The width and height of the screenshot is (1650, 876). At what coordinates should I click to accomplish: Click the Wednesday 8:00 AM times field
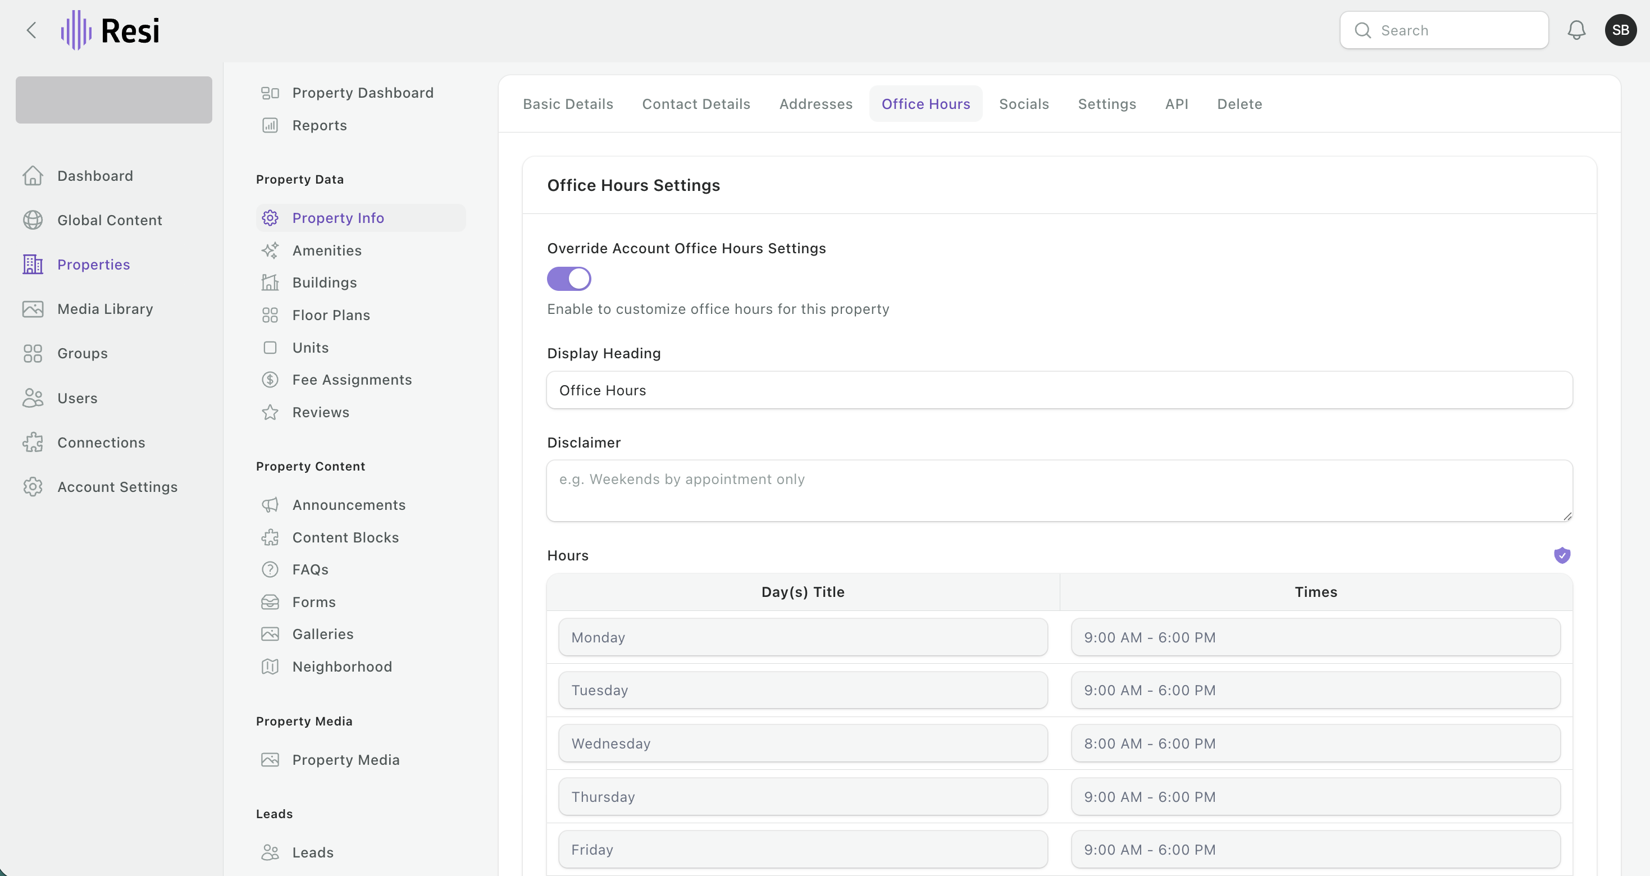(x=1316, y=743)
